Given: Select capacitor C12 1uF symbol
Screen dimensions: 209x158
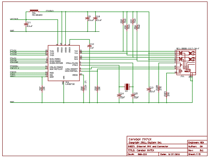Looking at the screenshot, I should pyautogui.click(x=90, y=46).
